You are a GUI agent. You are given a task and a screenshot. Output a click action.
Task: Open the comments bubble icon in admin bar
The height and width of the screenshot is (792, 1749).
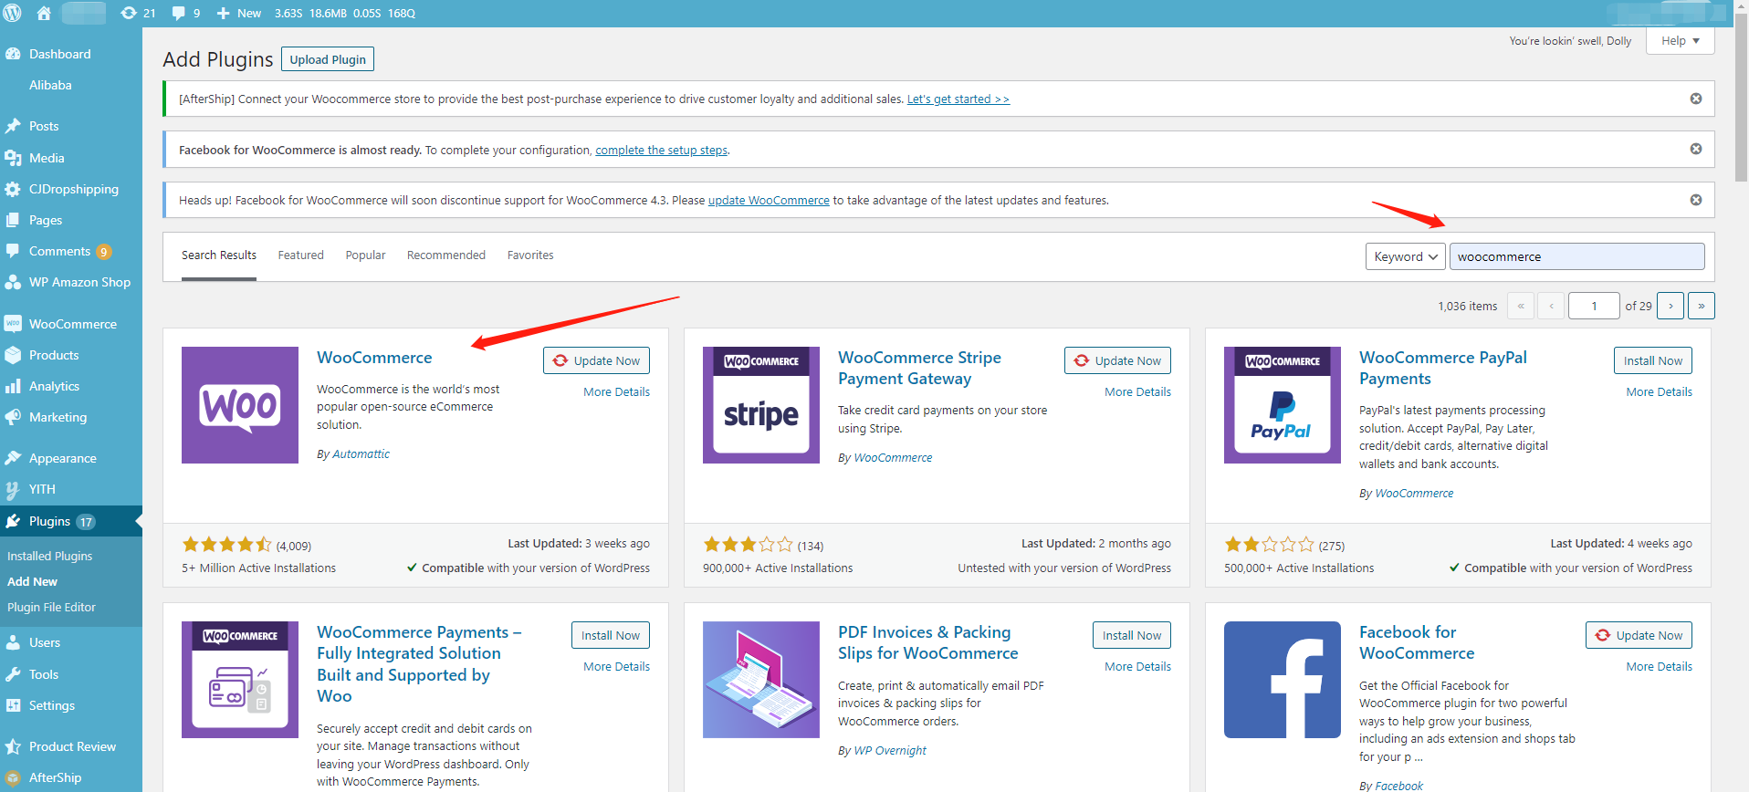[185, 13]
